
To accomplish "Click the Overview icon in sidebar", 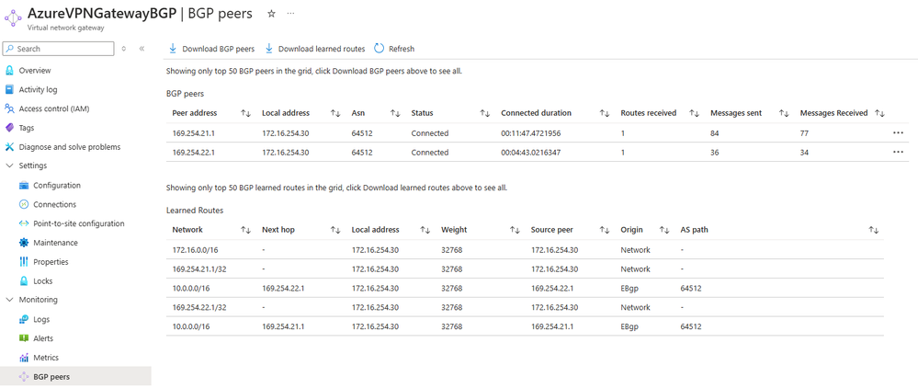I will [x=9, y=70].
